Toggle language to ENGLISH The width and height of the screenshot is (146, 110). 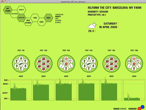117,109
